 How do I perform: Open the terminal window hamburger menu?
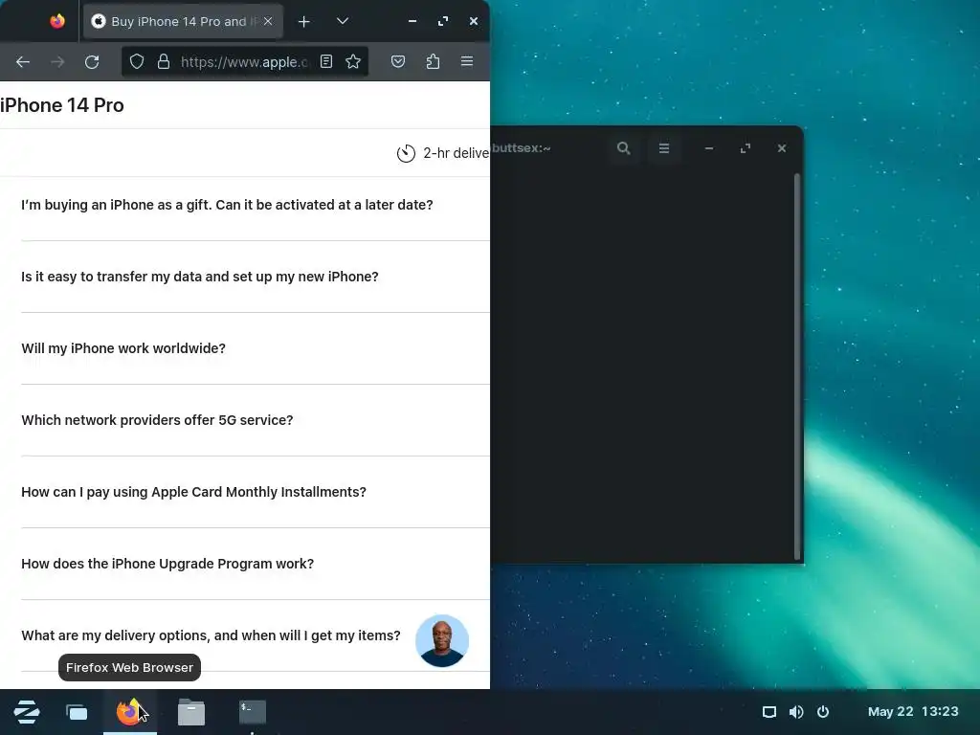[x=664, y=148]
